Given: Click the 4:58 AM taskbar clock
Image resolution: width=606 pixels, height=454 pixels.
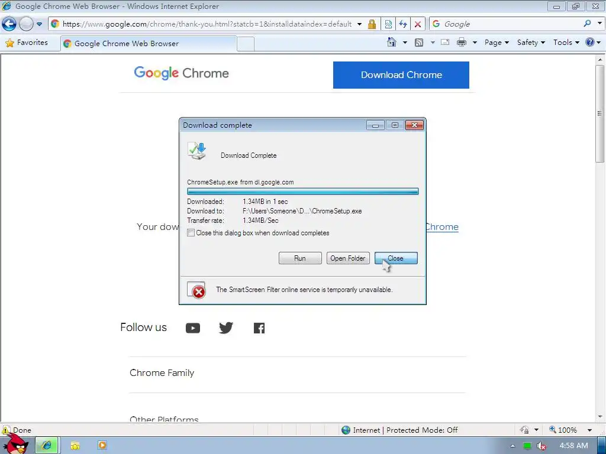Looking at the screenshot, I should click(573, 446).
